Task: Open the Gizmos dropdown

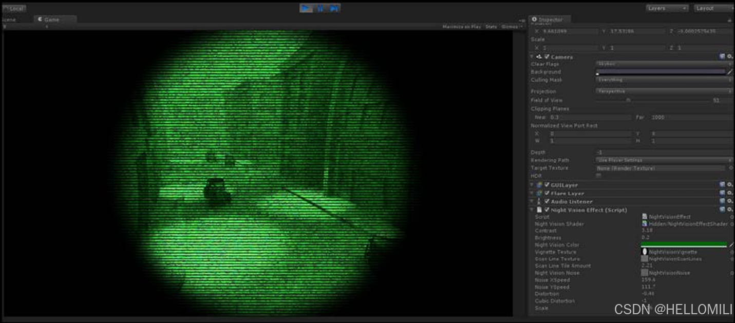Action: pos(512,27)
